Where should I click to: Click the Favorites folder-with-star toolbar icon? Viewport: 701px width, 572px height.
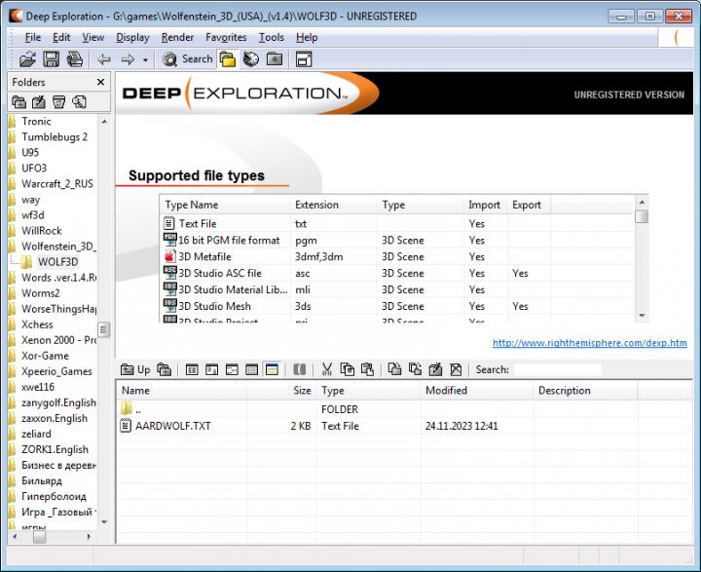click(275, 59)
